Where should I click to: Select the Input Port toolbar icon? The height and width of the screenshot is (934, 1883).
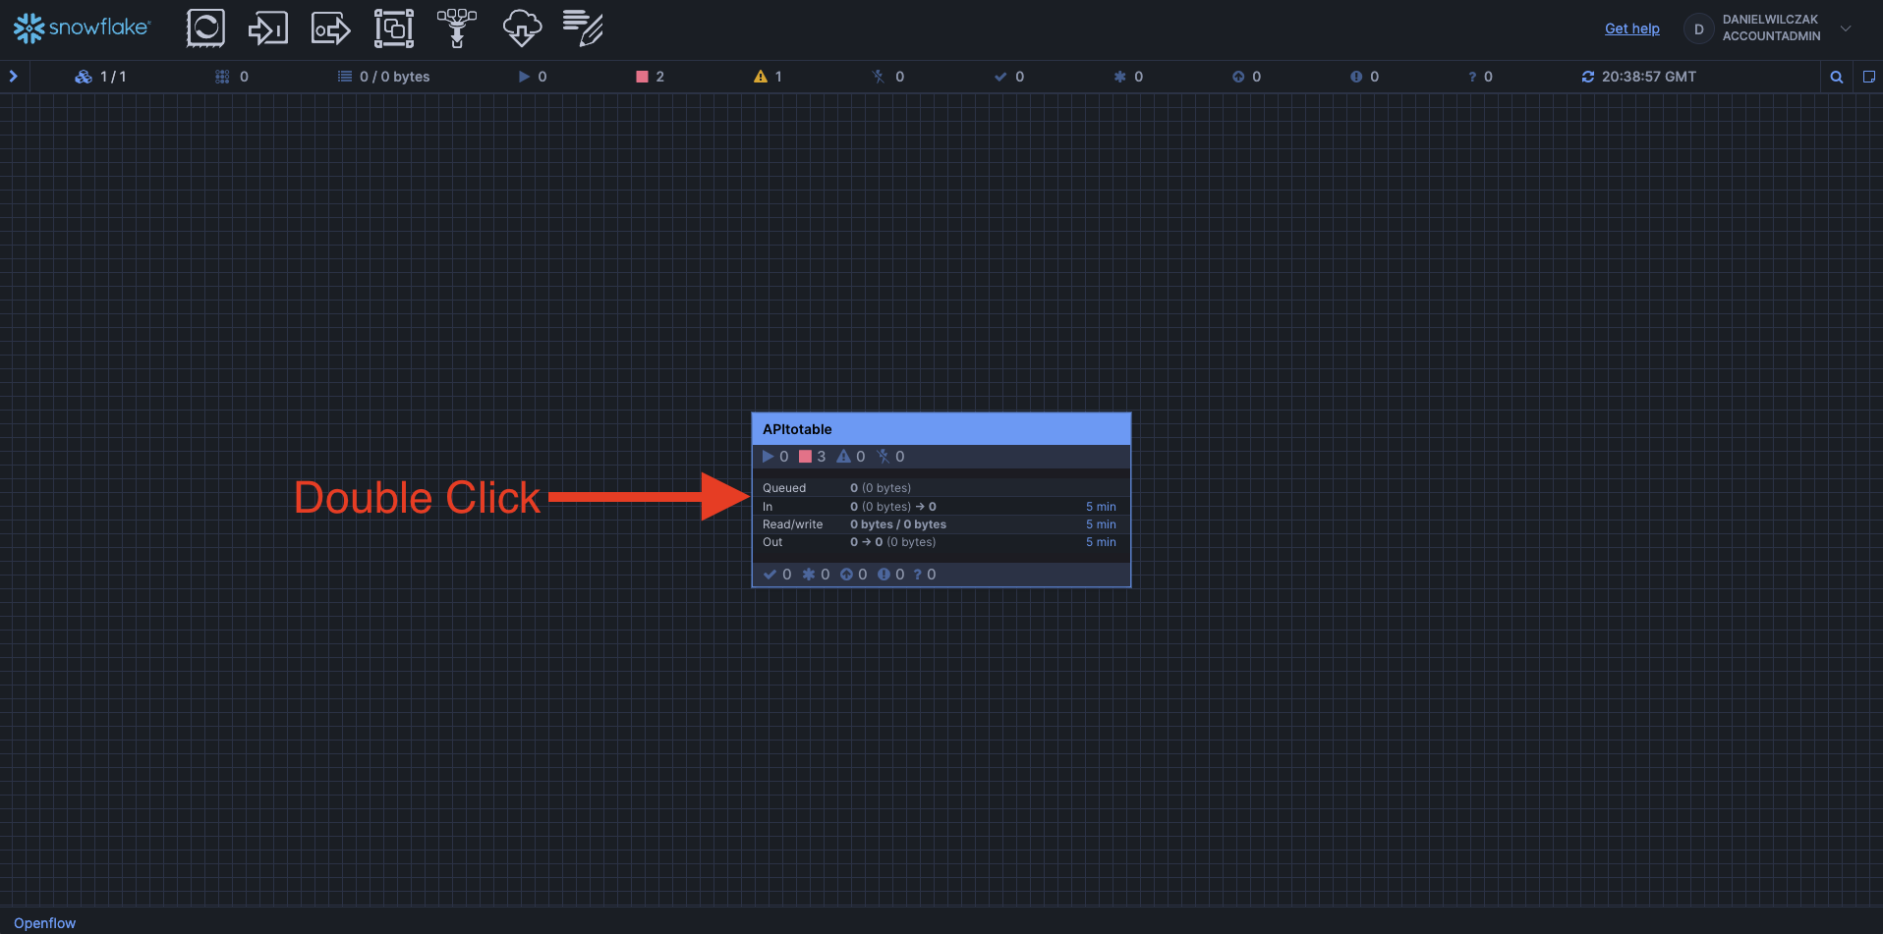(x=267, y=28)
